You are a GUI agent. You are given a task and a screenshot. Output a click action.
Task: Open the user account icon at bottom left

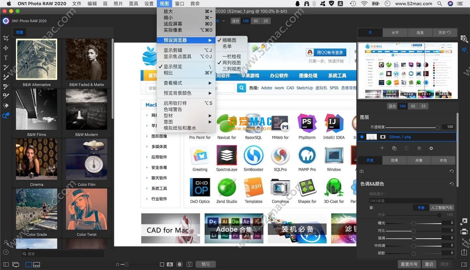point(6,243)
